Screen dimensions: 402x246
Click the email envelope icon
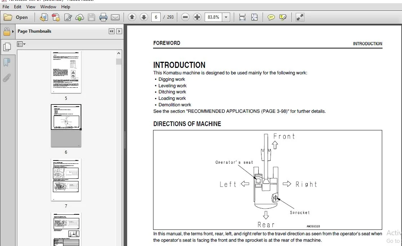click(115, 17)
